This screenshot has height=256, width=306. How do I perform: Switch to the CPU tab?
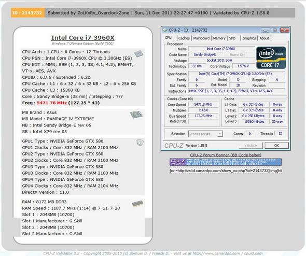(169, 38)
